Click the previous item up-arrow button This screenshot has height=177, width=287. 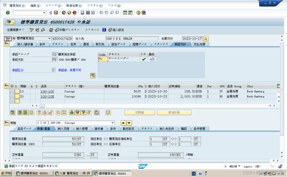[123, 123]
